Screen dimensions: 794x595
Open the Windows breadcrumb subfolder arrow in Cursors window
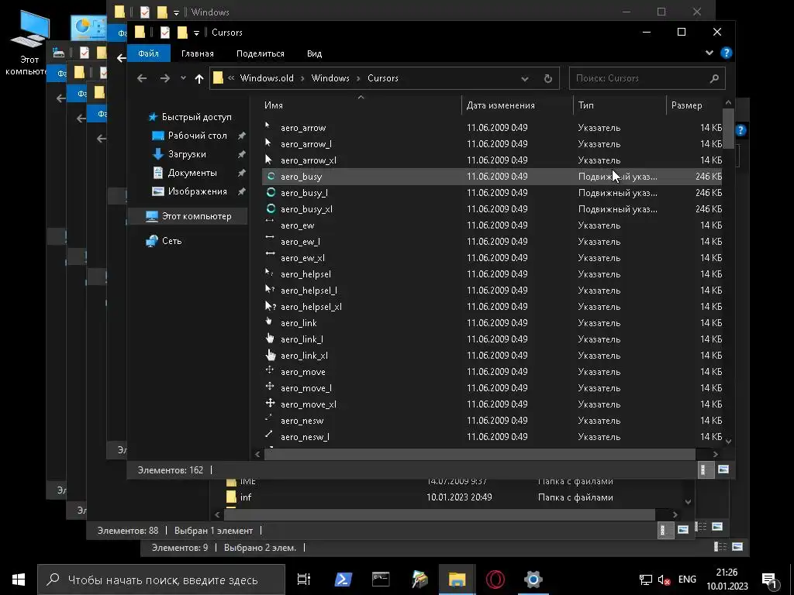358,78
